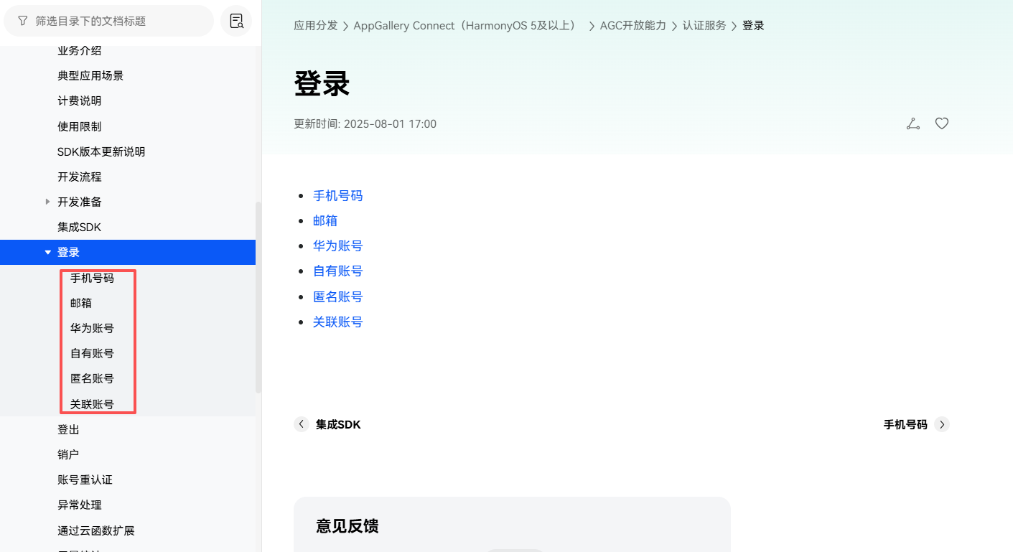Screen dimensions: 1013x552
Task: Follow the 关联账号 bullet link
Action: (x=338, y=322)
